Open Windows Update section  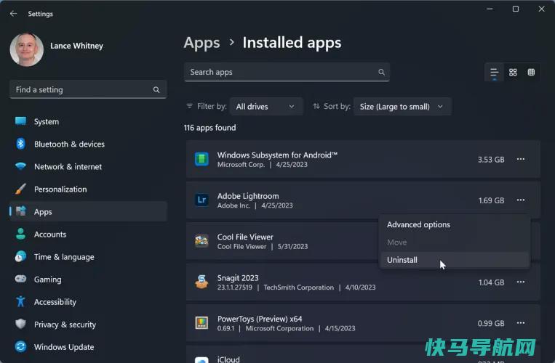pos(88,347)
